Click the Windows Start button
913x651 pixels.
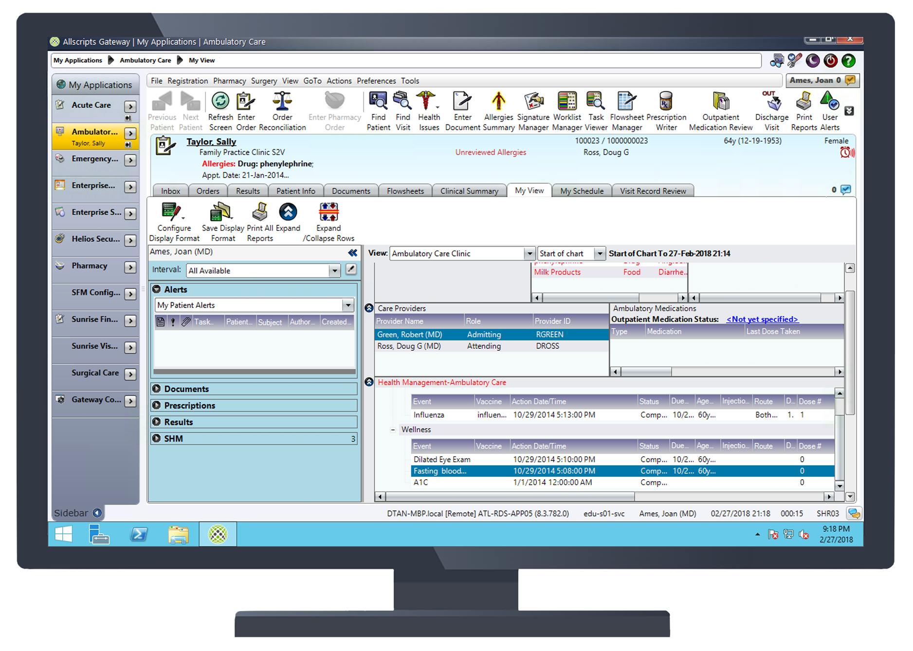[x=63, y=534]
